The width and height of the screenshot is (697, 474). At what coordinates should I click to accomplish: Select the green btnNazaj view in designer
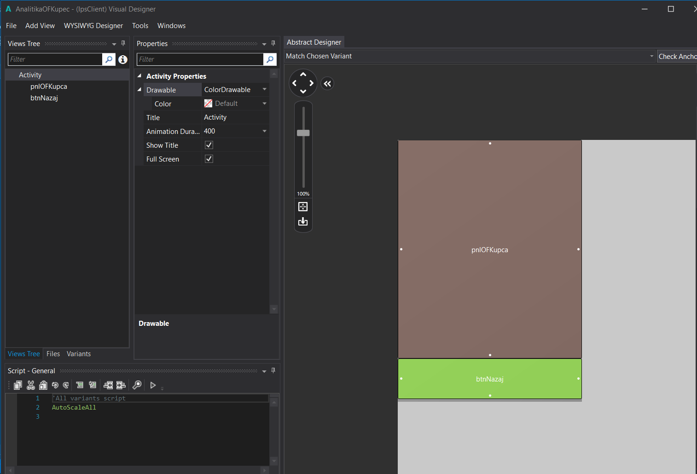pos(490,379)
